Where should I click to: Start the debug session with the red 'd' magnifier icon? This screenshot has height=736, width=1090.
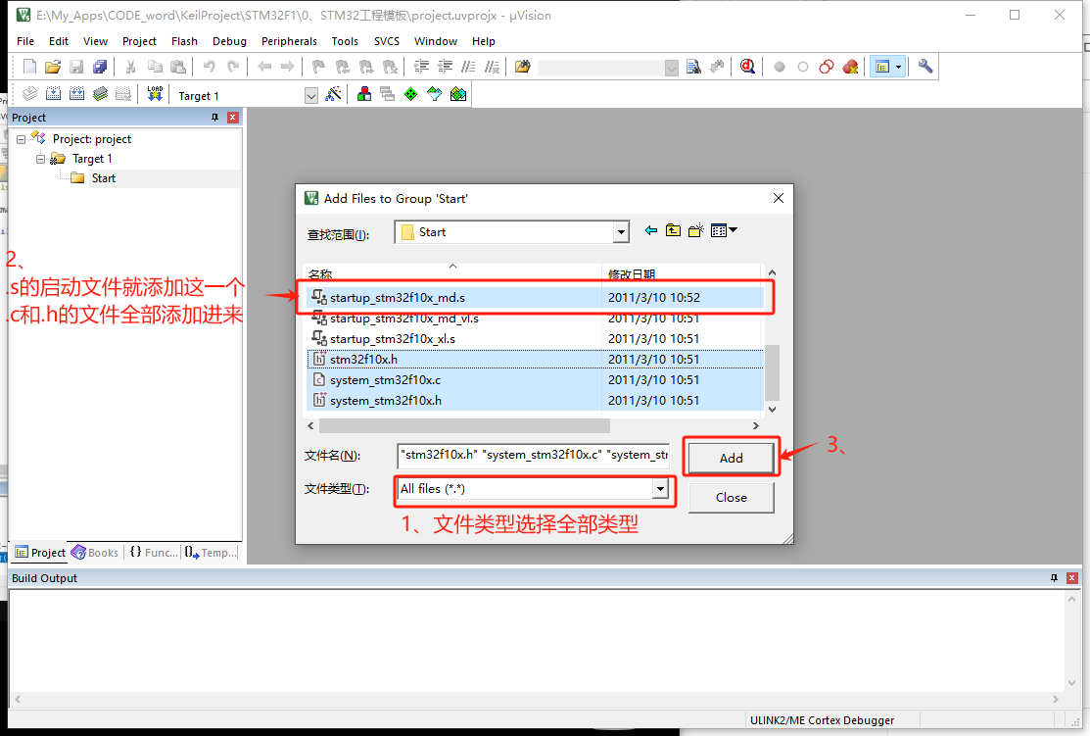click(x=747, y=67)
